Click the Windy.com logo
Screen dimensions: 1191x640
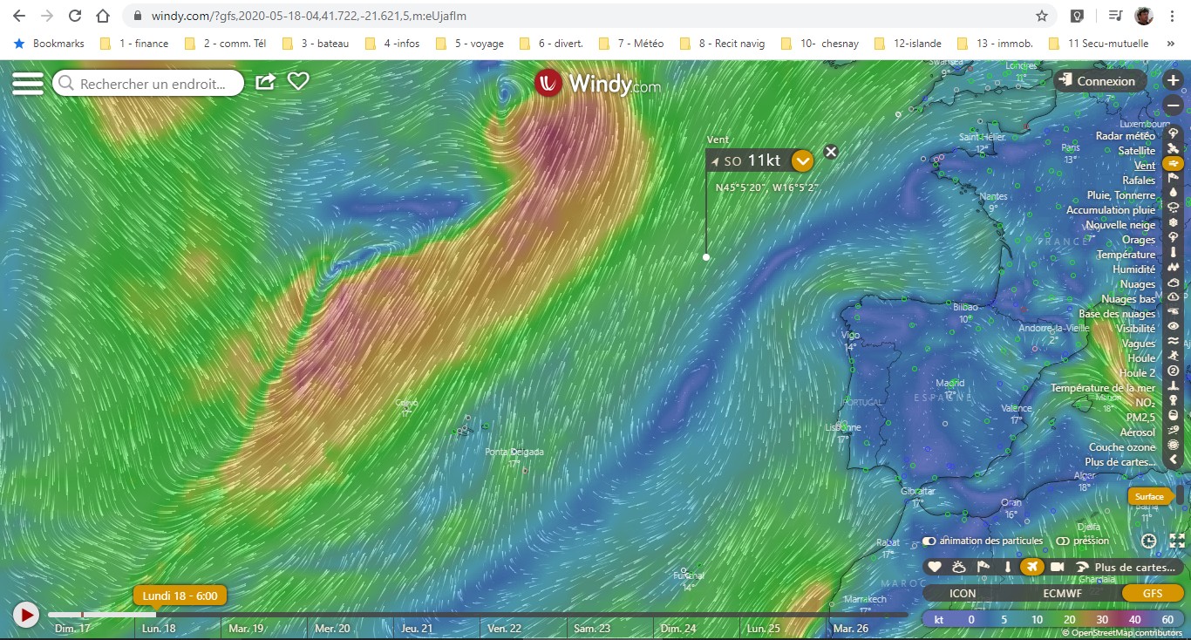(597, 83)
